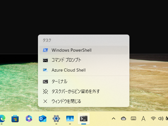Open コマンド プロンプト from the task list

[84, 60]
